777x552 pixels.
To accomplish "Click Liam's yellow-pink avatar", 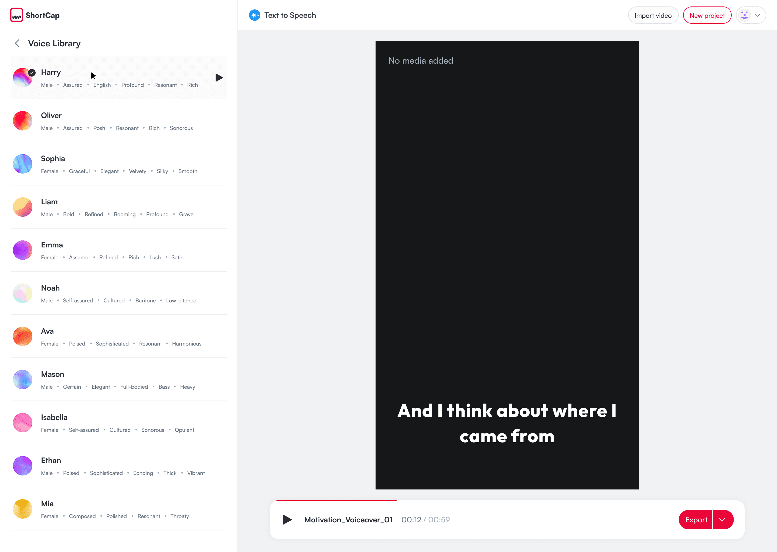I will [x=22, y=207].
